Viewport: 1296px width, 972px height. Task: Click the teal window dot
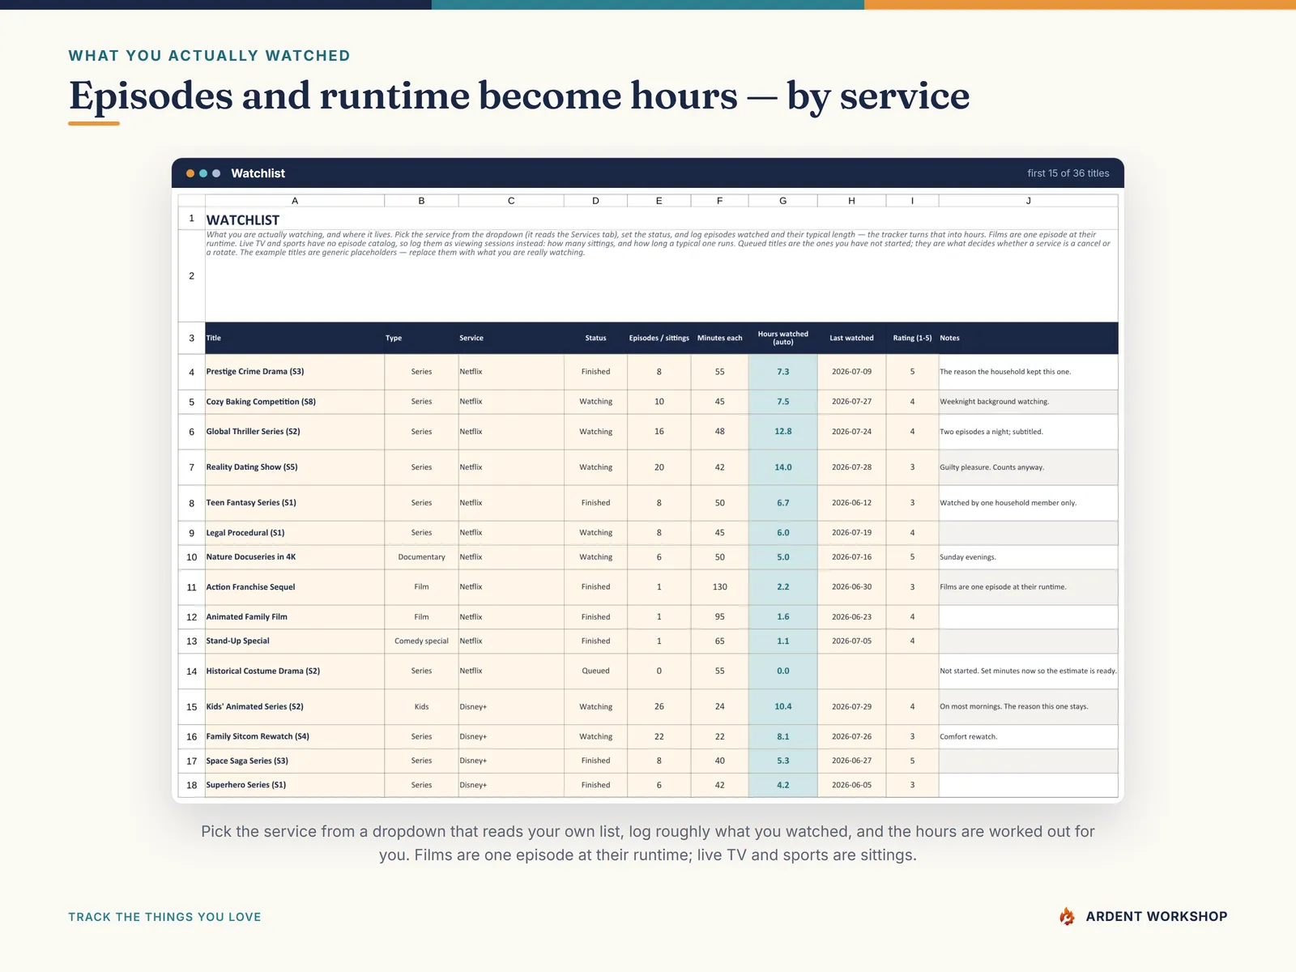203,173
